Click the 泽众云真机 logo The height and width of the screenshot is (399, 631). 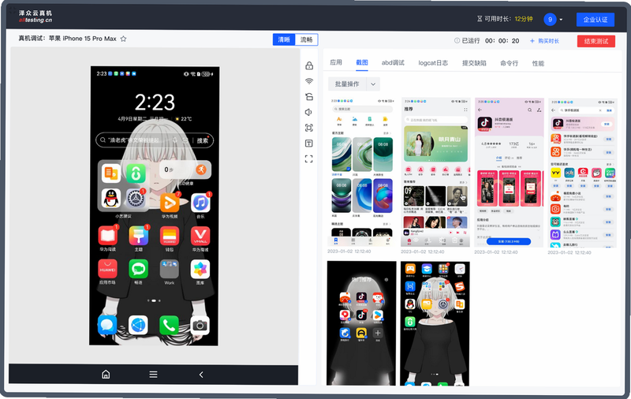coord(35,17)
